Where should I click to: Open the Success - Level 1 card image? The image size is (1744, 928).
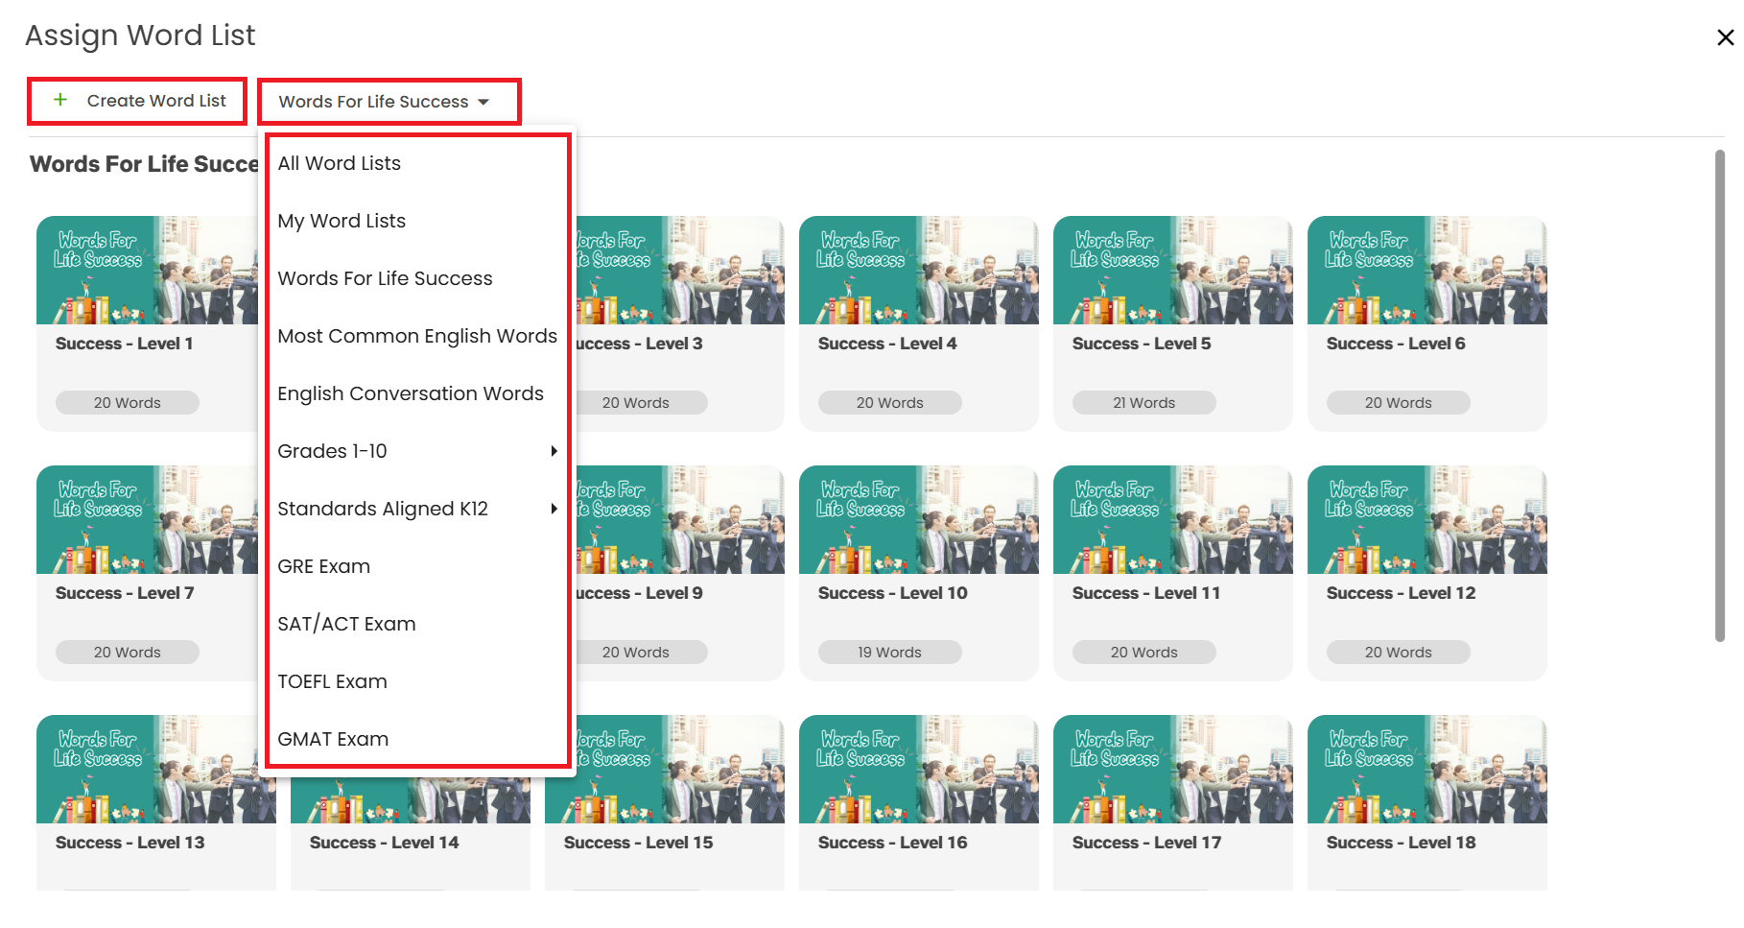coord(146,271)
